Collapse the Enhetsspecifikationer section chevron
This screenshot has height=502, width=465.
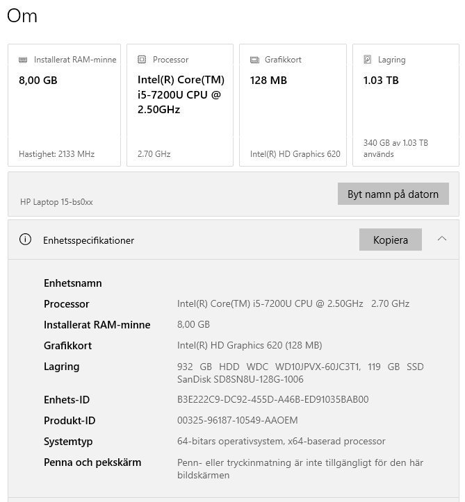click(x=442, y=239)
